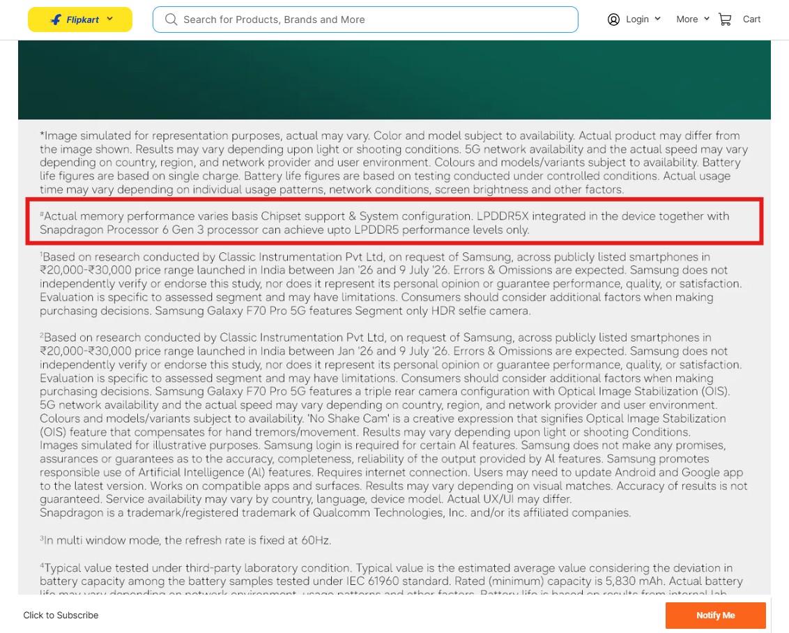Open the Login link
Viewport: 789px width, 633px height.
click(637, 19)
